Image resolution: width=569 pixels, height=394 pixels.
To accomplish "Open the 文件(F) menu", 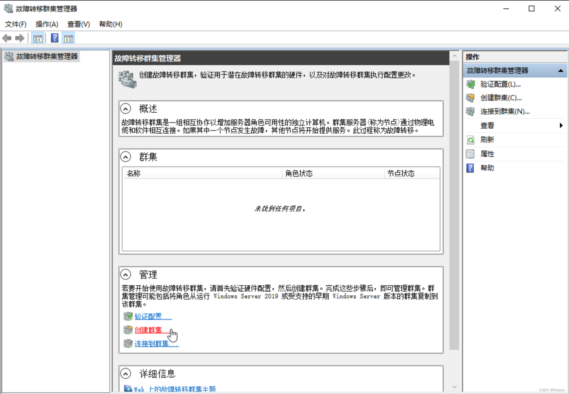I will pos(16,24).
